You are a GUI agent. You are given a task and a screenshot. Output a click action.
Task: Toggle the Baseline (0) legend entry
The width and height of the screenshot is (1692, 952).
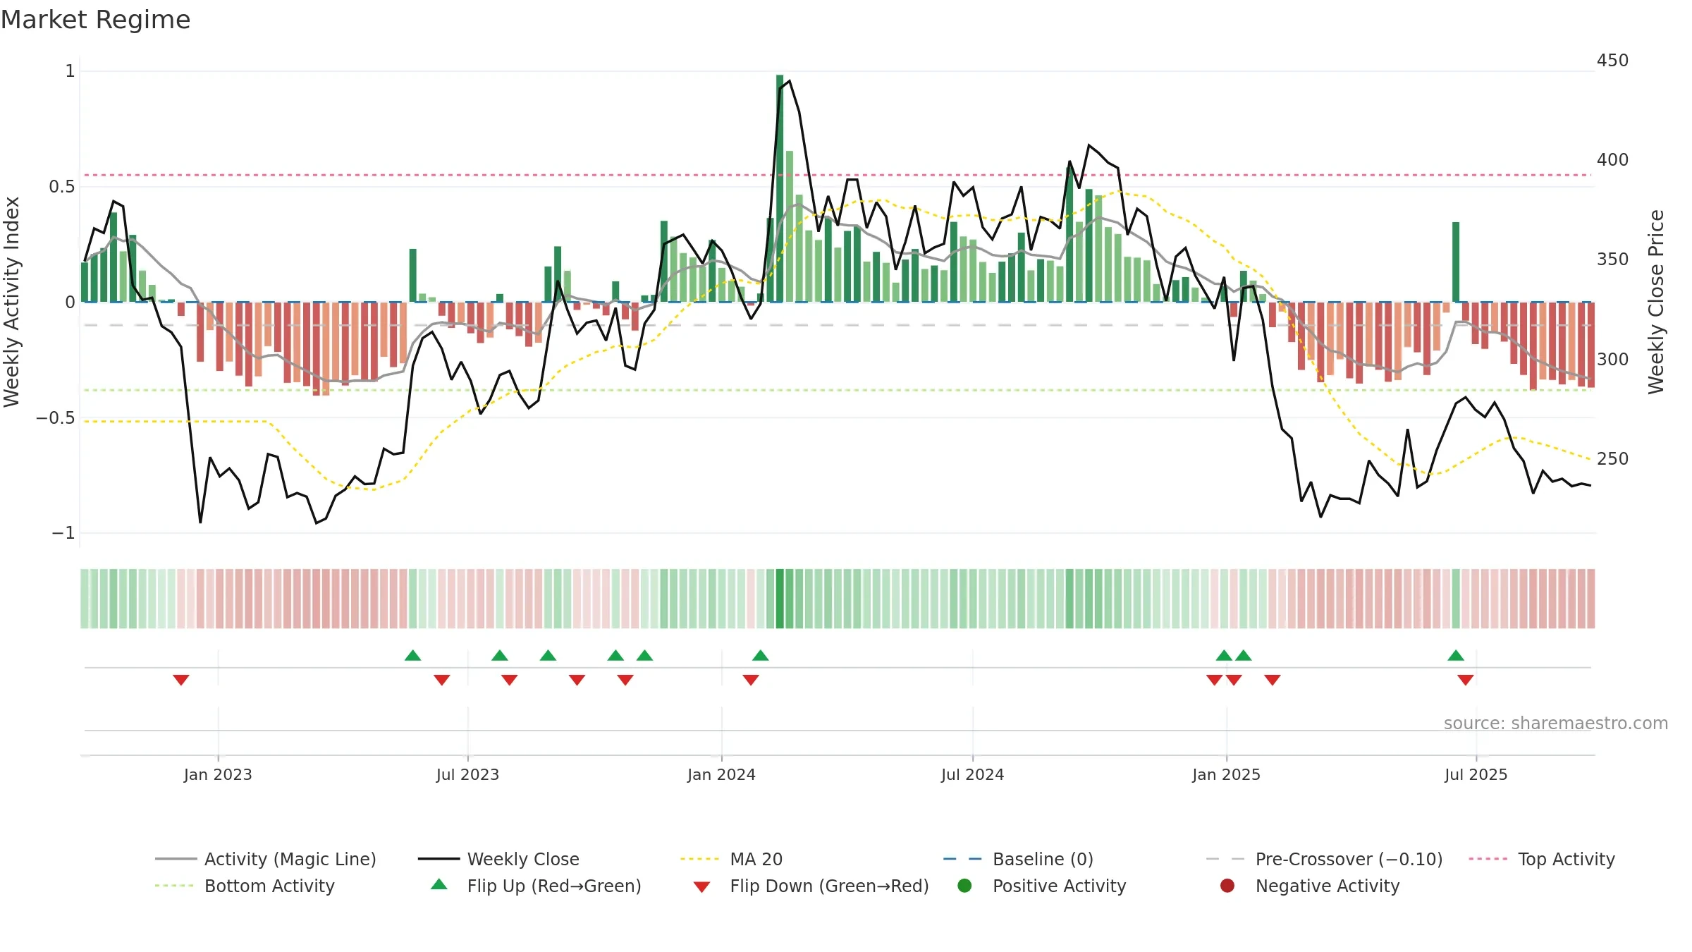(1018, 859)
